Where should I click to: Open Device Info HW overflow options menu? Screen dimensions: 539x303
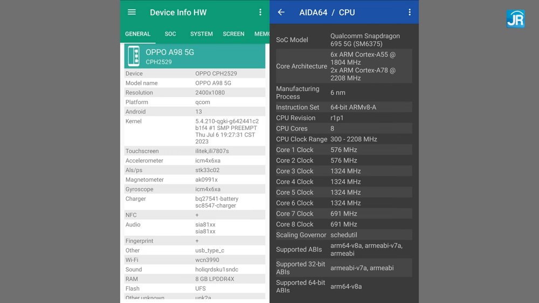tap(260, 12)
